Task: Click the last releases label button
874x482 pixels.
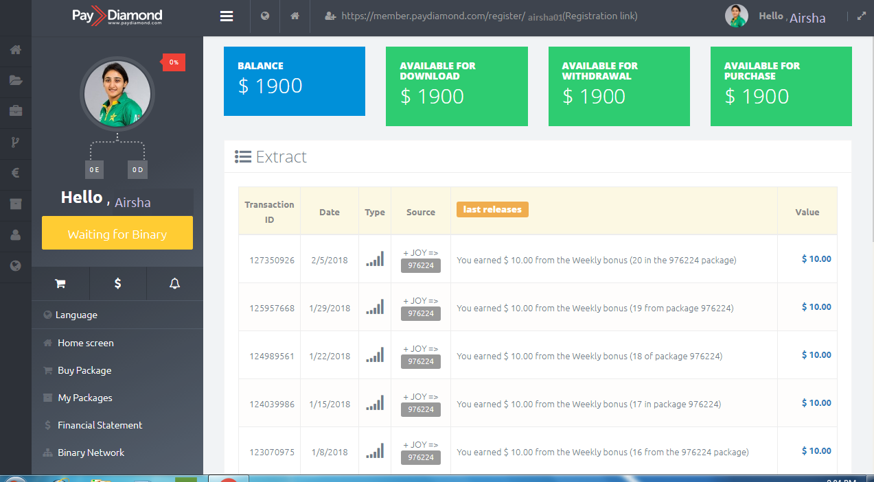Action: pyautogui.click(x=492, y=210)
